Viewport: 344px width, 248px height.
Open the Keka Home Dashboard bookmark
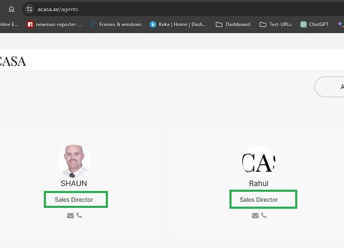(178, 24)
